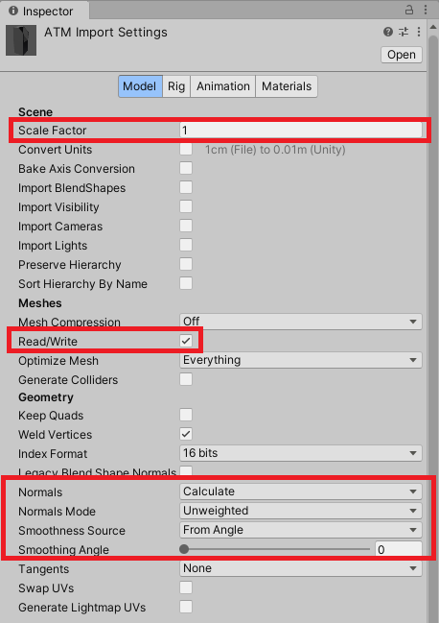The image size is (439, 623).
Task: Click the Smoothing Angle slider handle
Action: 184,549
